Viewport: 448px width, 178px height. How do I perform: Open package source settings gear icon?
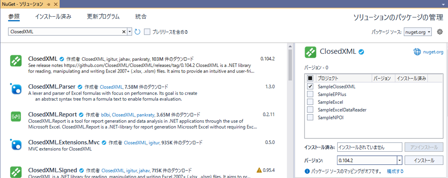point(440,32)
